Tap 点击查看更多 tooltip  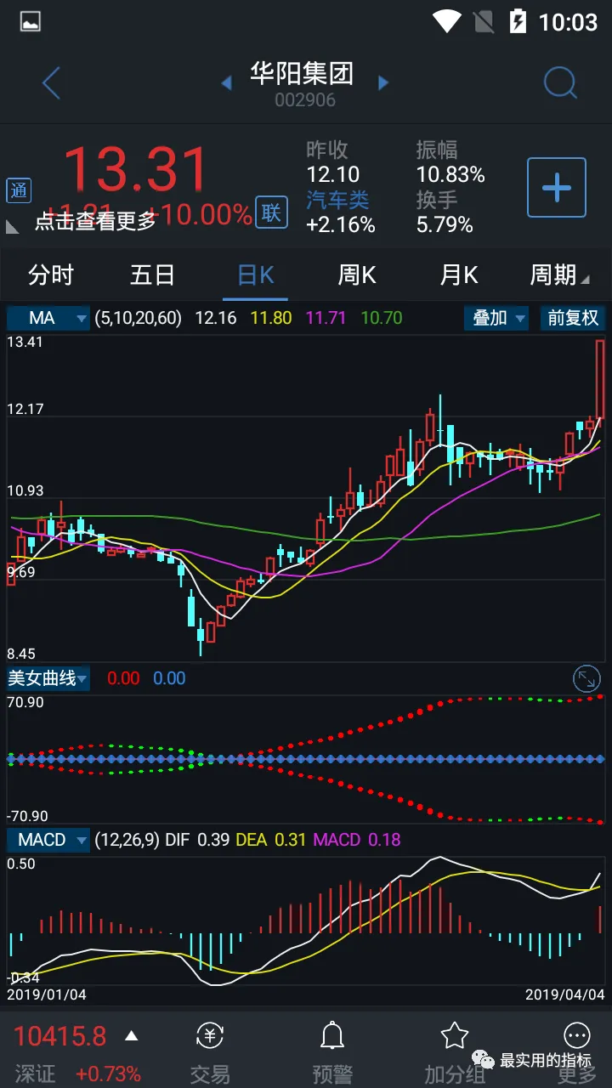(x=95, y=221)
